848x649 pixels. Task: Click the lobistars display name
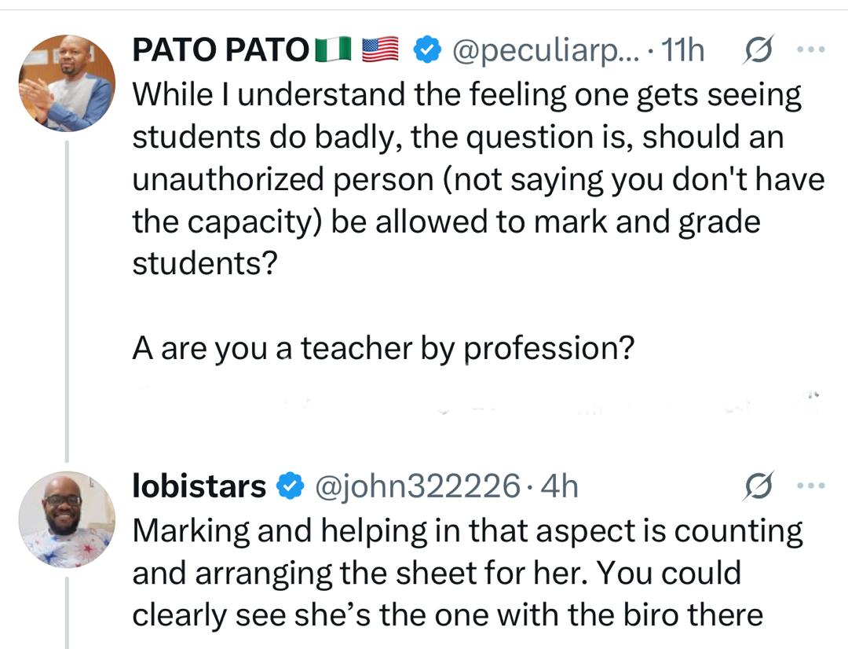199,487
